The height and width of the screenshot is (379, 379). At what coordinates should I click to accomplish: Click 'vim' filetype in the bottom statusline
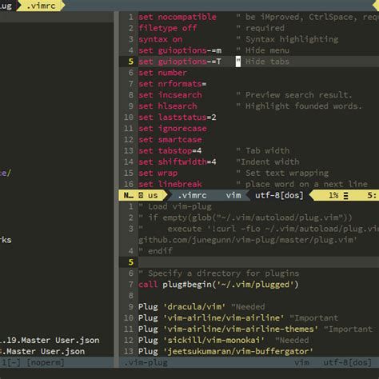pos(301,363)
